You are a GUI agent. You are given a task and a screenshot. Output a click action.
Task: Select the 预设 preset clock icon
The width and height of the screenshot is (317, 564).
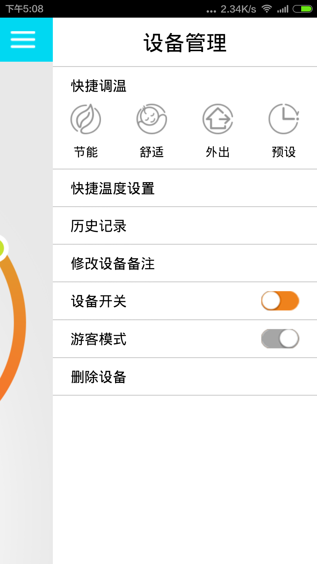(x=284, y=119)
